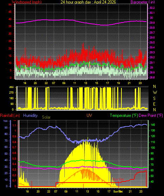The height and width of the screenshot is (196, 164).
Task: Click the Solar legend label
Action: click(x=46, y=117)
